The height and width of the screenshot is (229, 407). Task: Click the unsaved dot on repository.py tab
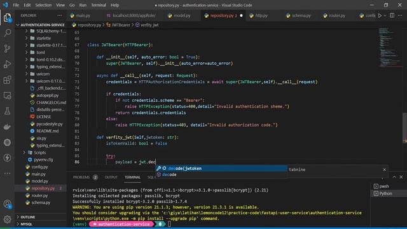click(242, 15)
